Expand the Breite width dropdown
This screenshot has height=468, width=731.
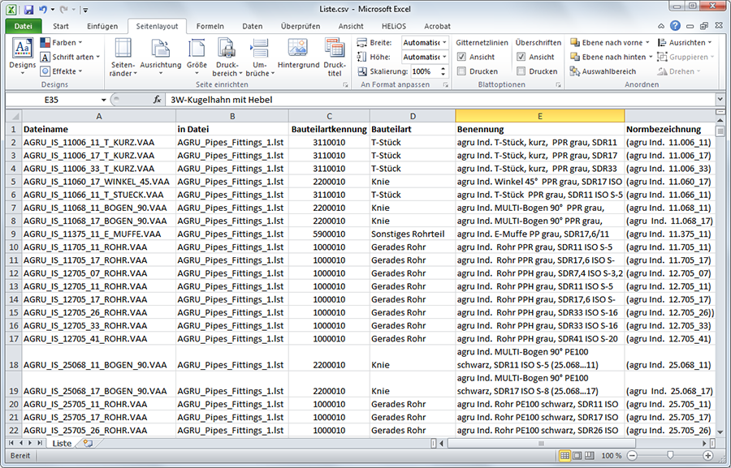443,42
